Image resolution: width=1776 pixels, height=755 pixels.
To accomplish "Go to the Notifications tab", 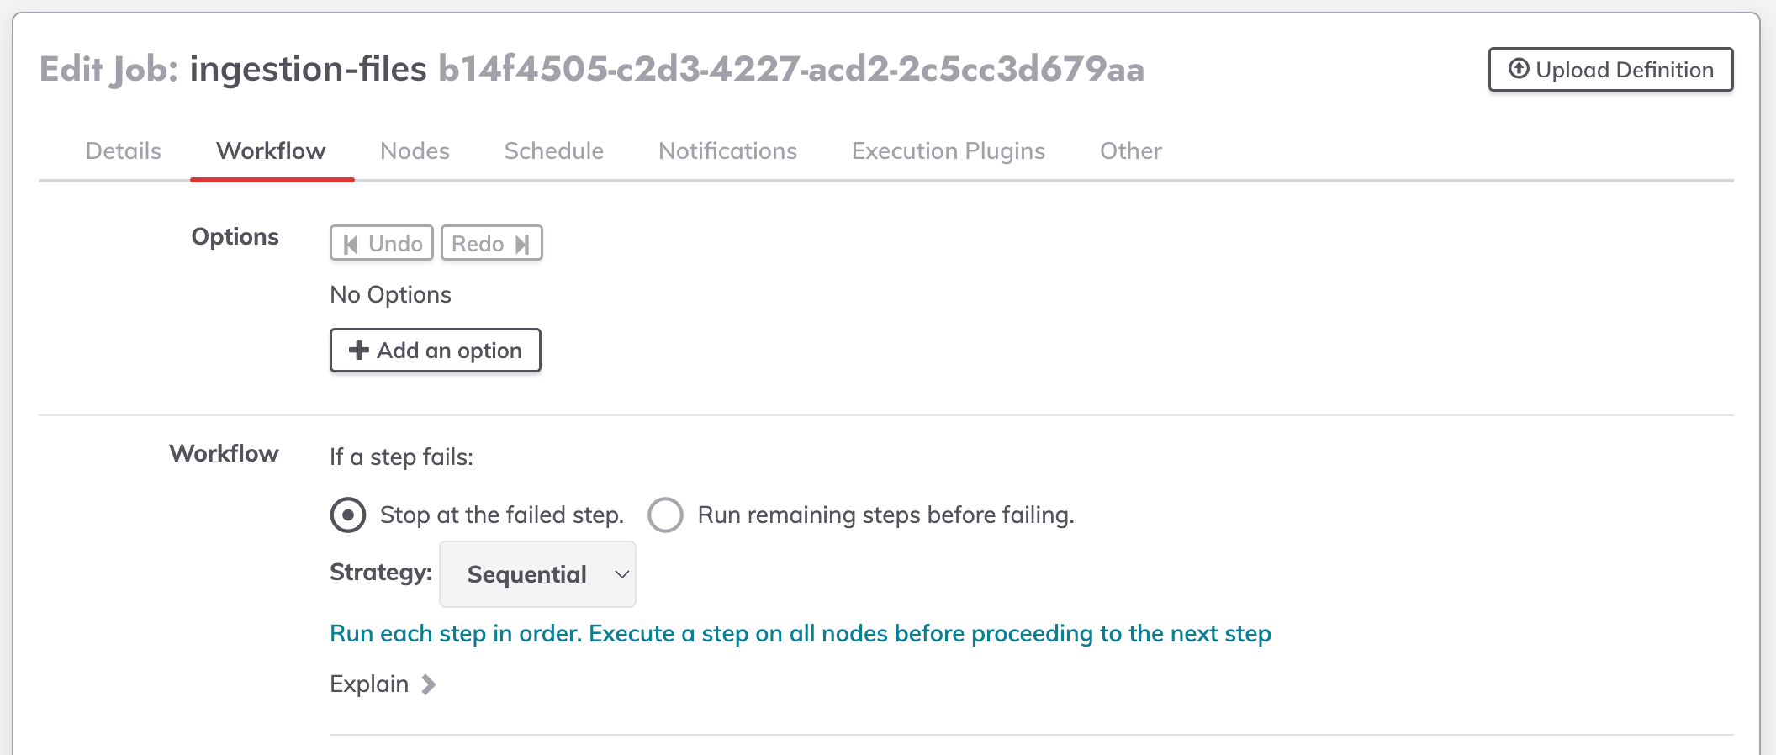I will [x=727, y=151].
